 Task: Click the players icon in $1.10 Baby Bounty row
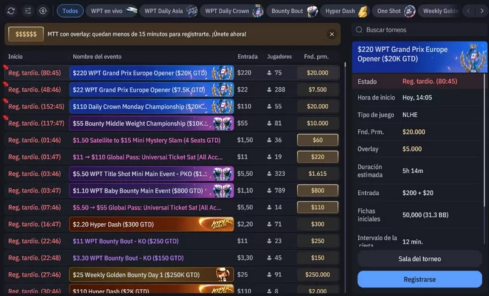coord(270,191)
